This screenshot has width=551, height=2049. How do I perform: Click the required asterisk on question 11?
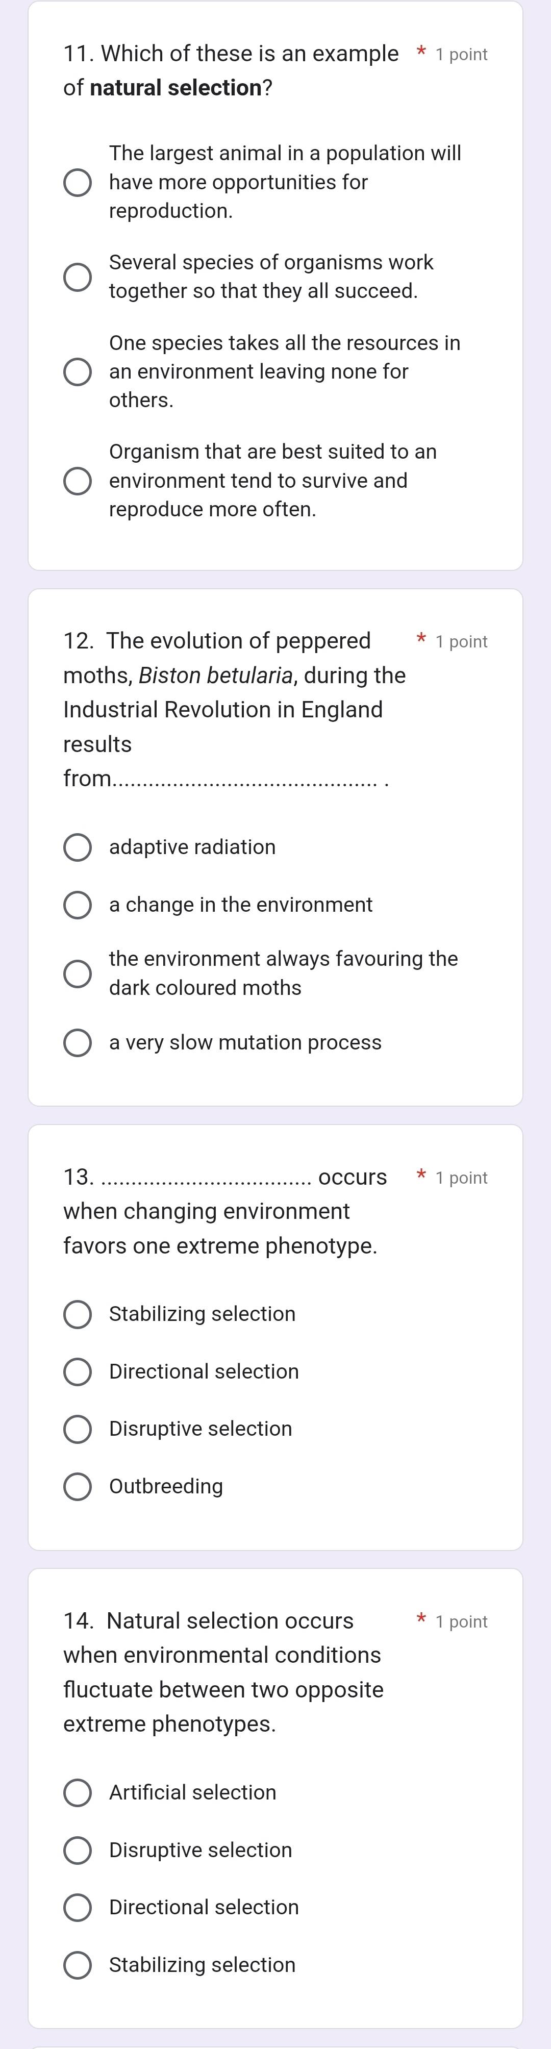tap(420, 53)
